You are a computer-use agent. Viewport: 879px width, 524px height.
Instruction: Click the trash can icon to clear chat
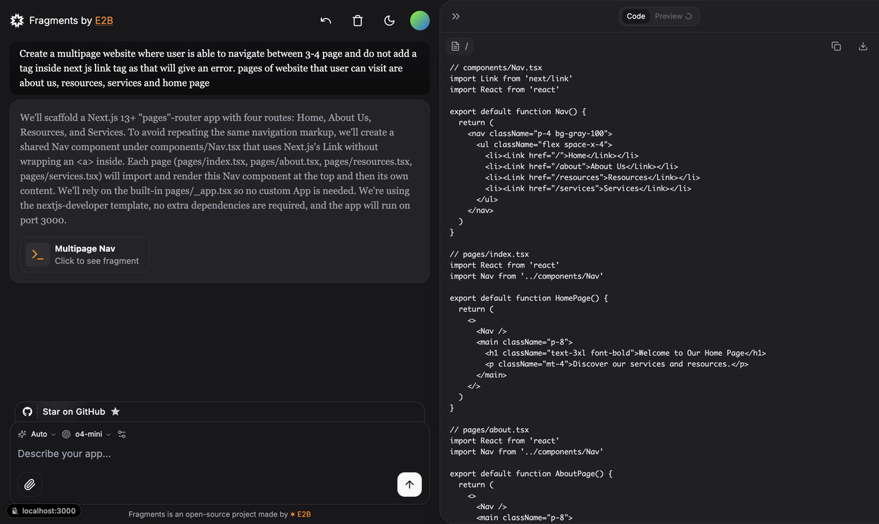pyautogui.click(x=358, y=21)
